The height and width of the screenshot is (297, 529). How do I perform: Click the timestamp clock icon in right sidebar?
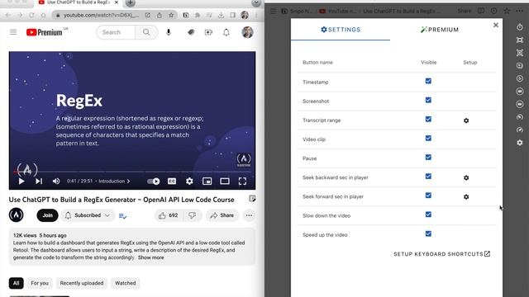[x=520, y=27]
